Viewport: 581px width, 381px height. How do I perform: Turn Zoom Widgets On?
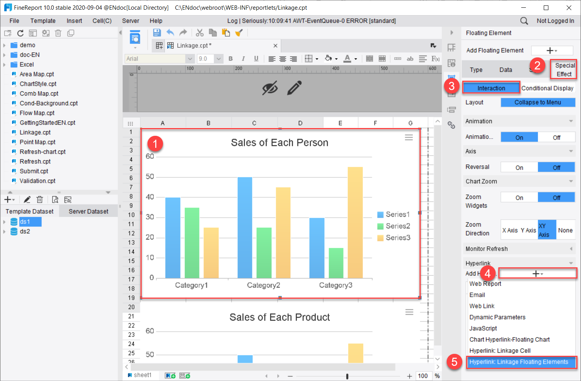[x=519, y=197]
